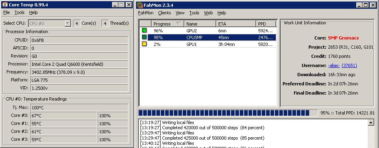Click Core Temp title bar app icon
Screen dimensions: 379x148
(x=5, y=5)
